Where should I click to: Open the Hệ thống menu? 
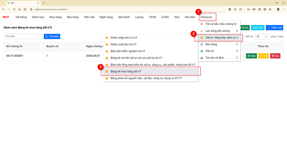(x=21, y=17)
